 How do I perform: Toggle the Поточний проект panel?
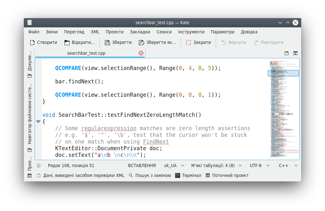pyautogui.click(x=227, y=175)
